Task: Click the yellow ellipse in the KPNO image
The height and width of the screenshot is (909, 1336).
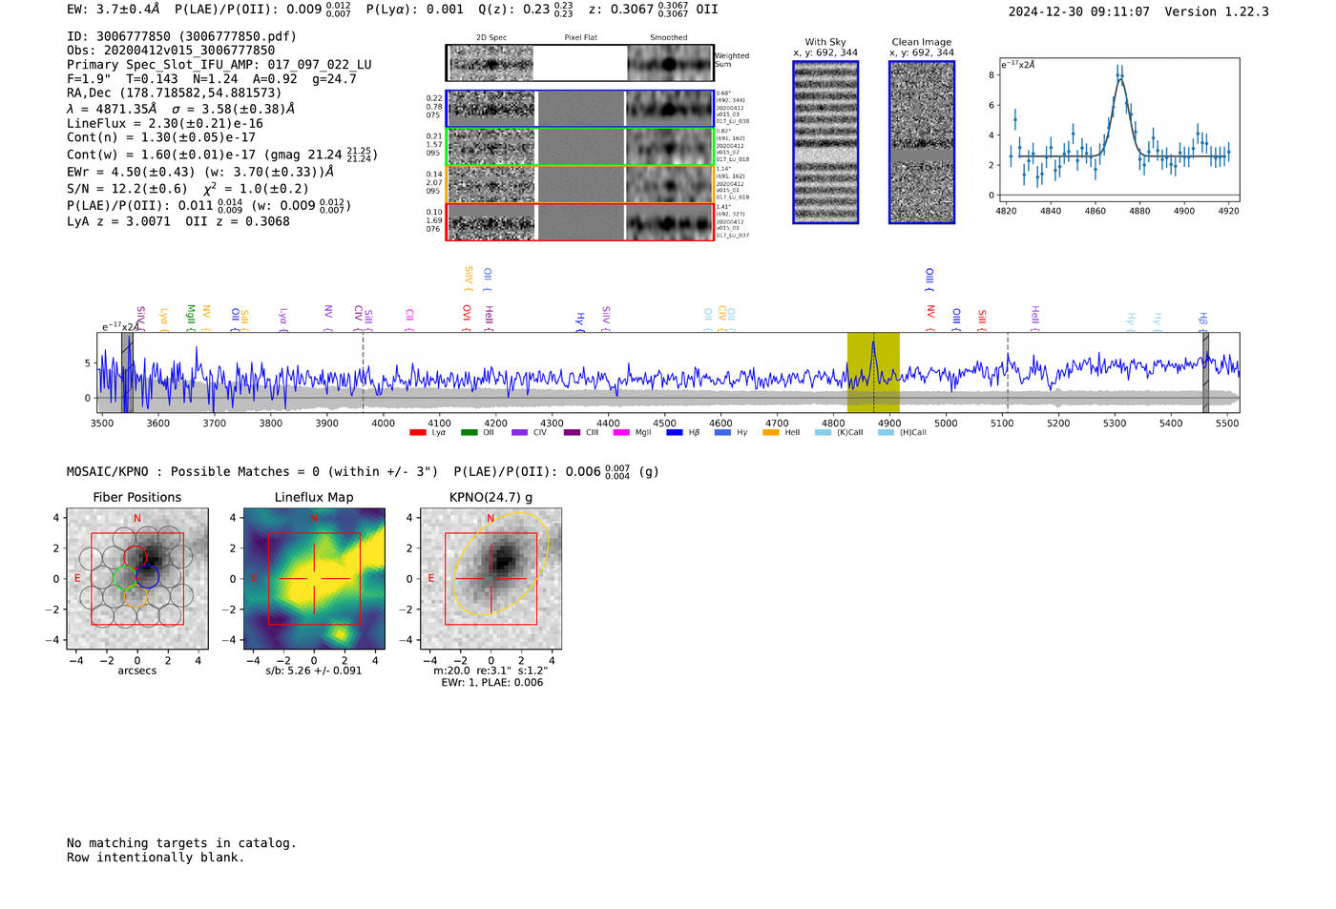Action: pos(500,565)
